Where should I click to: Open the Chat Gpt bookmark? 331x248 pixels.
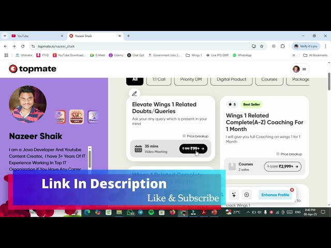(136, 55)
